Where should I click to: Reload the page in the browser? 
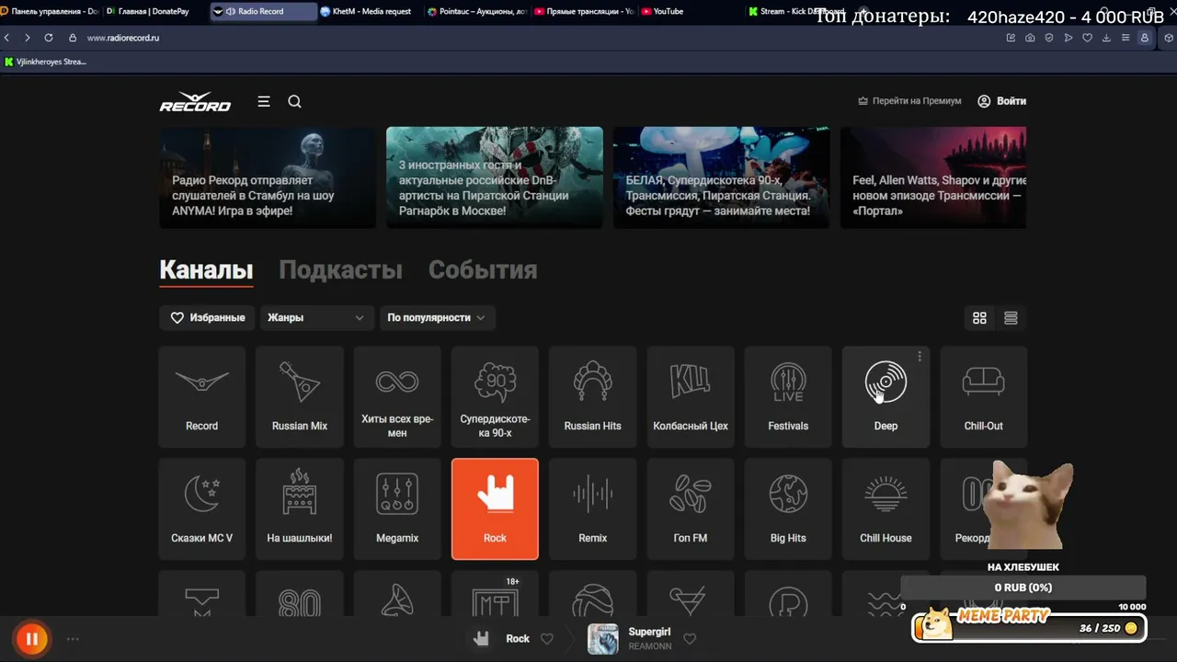tap(49, 38)
